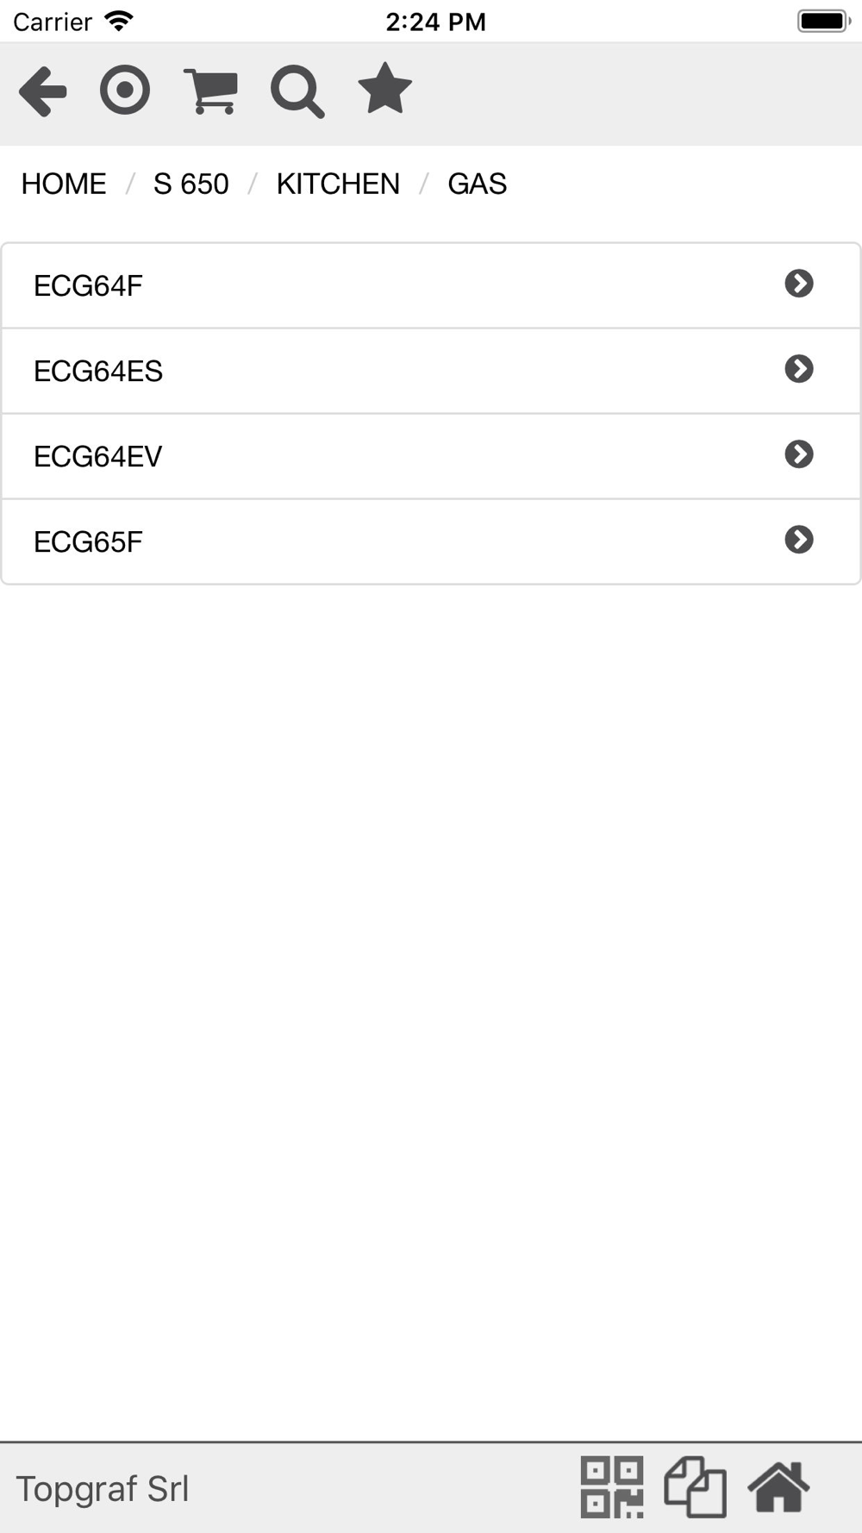The width and height of the screenshot is (862, 1533).
Task: Open the ECG64F model entry
Action: click(431, 285)
